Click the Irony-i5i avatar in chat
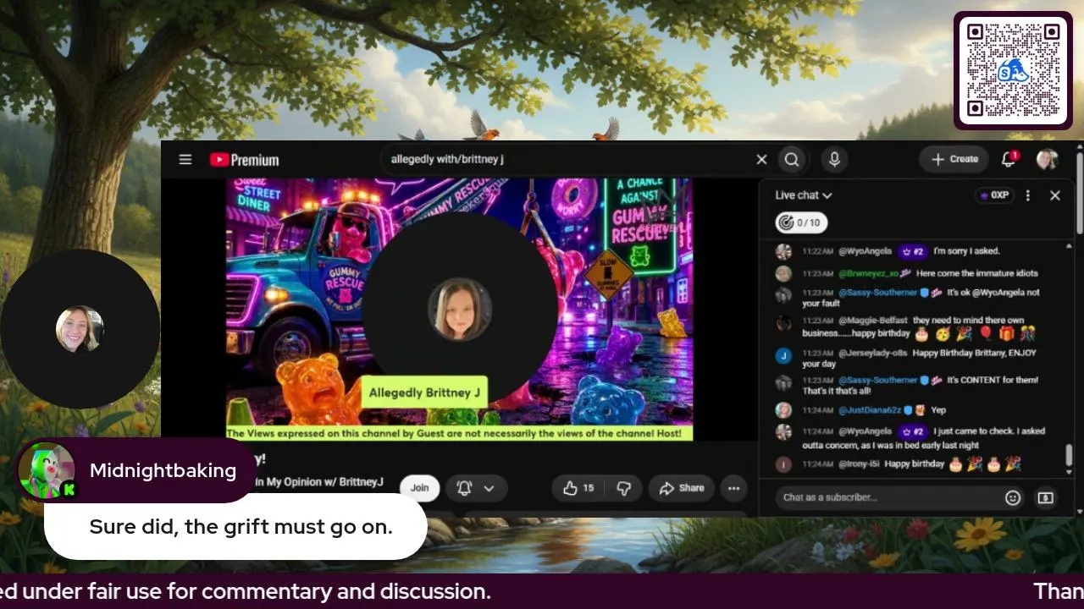1084x609 pixels. [x=783, y=464]
